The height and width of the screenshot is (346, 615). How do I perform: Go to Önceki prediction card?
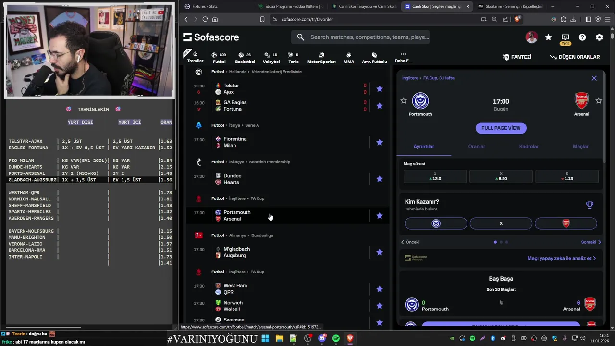pyautogui.click(x=411, y=242)
